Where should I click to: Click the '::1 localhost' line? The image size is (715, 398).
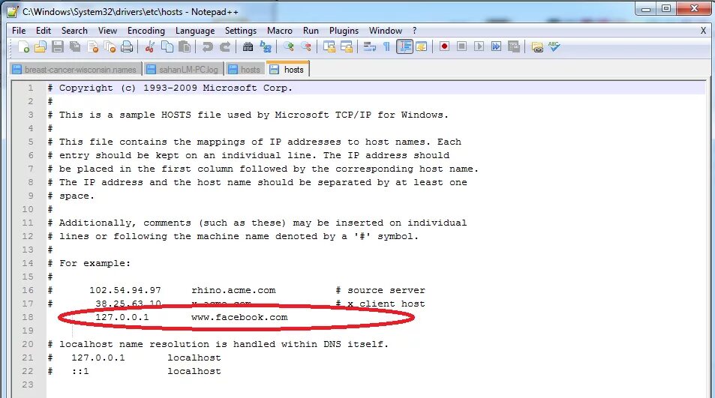point(134,371)
